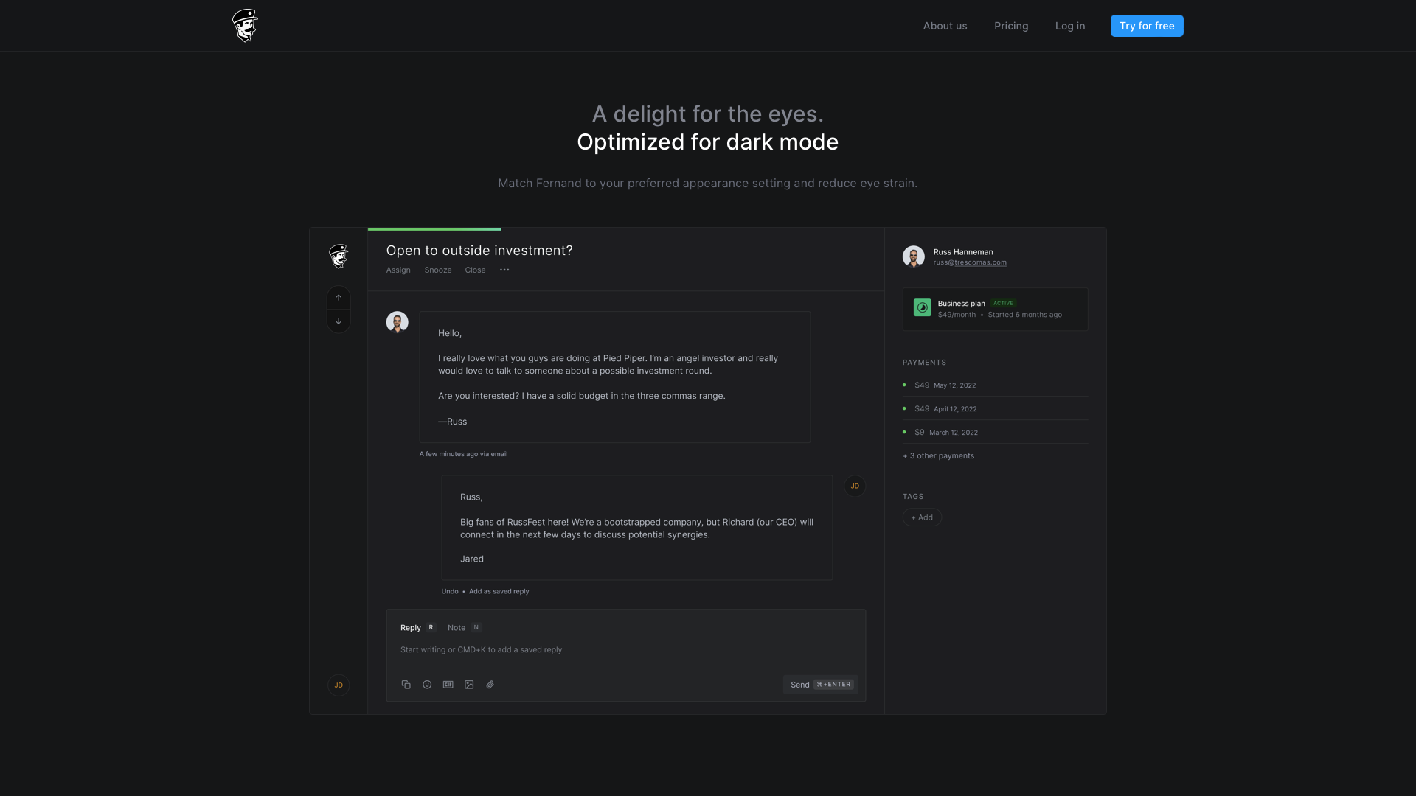The width and height of the screenshot is (1416, 796).
Task: Undo the sent reply
Action: pos(450,592)
